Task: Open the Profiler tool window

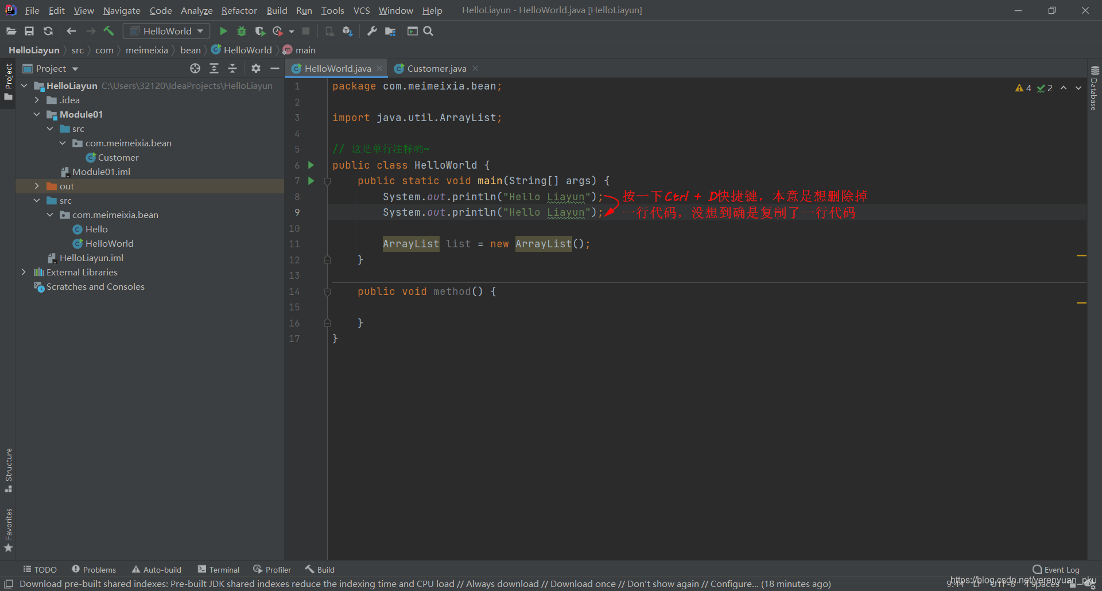Action: (x=272, y=570)
